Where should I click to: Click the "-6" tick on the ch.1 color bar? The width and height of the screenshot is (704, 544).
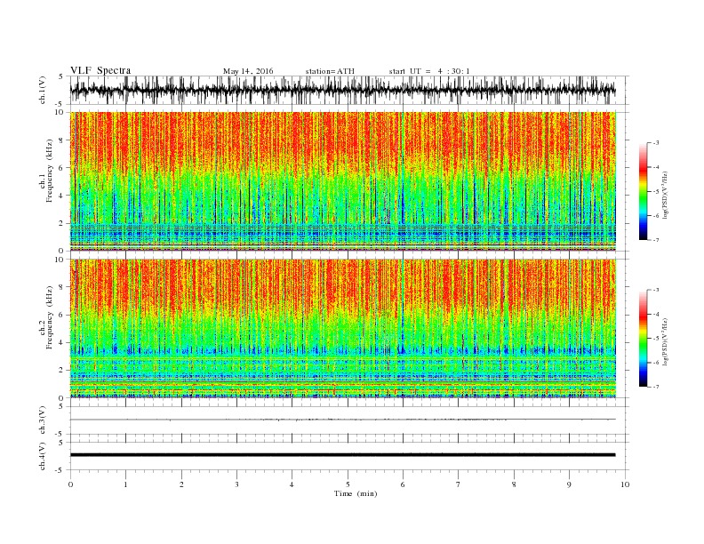tap(656, 215)
